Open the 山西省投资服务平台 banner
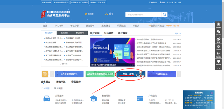 tap(69, 74)
